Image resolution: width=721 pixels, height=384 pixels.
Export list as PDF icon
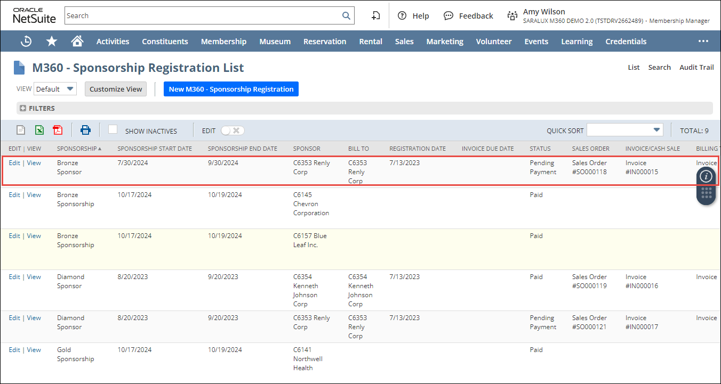58,130
